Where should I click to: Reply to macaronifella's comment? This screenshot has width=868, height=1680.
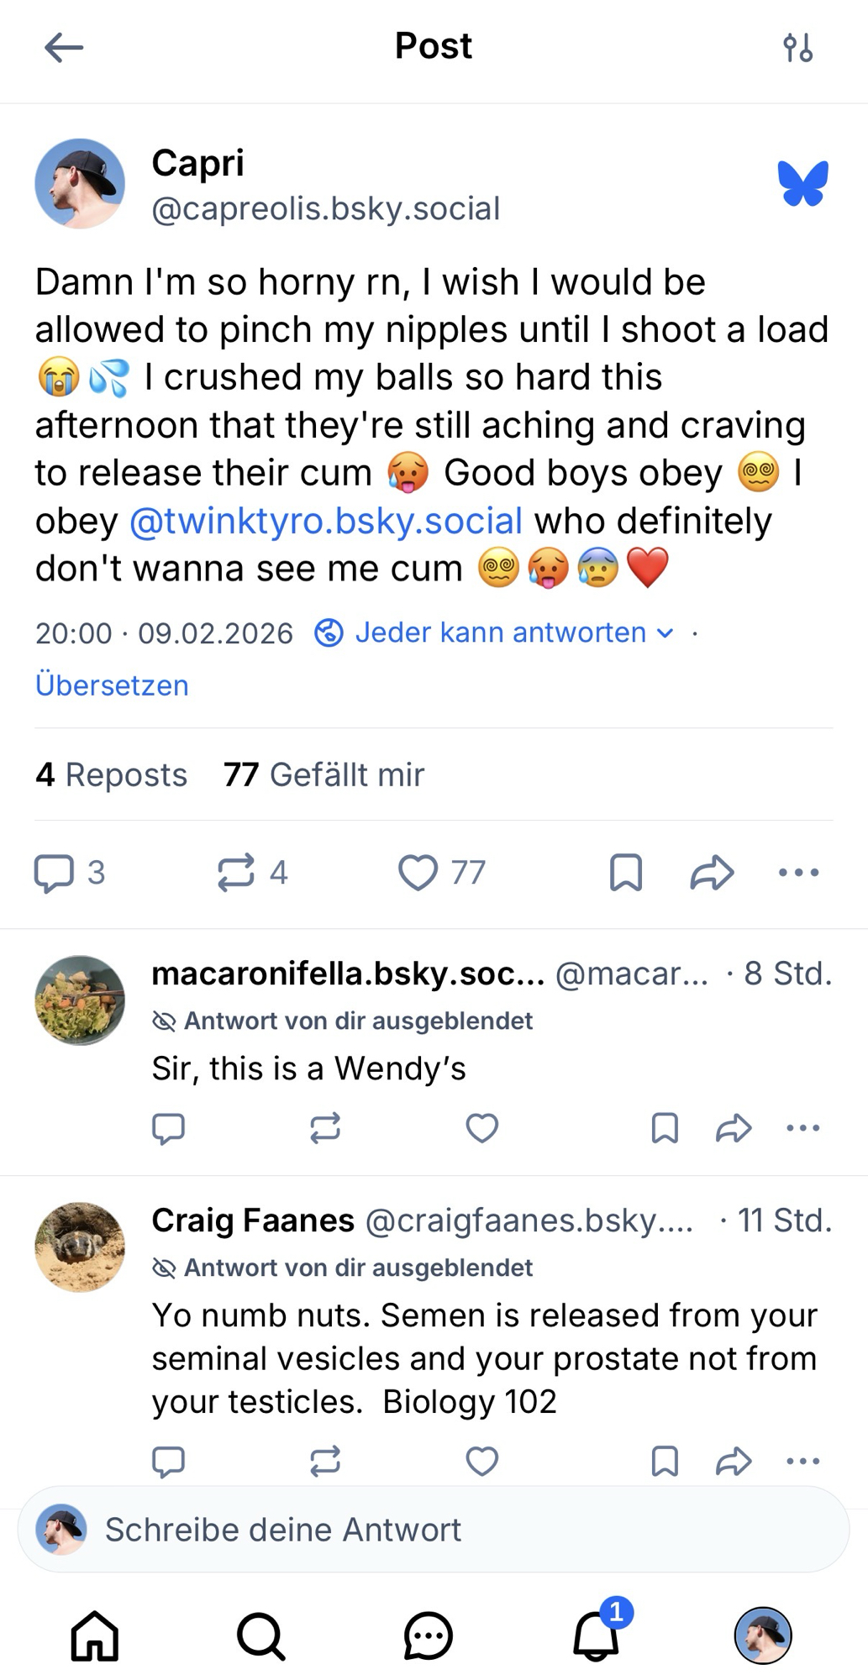[168, 1128]
